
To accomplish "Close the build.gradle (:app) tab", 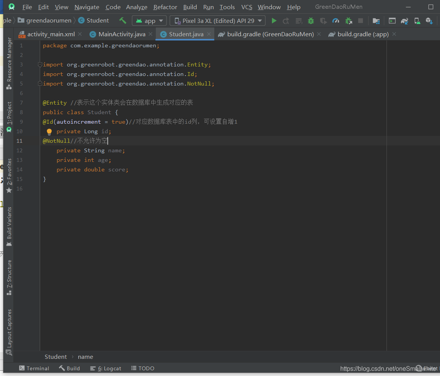I will click(x=394, y=34).
